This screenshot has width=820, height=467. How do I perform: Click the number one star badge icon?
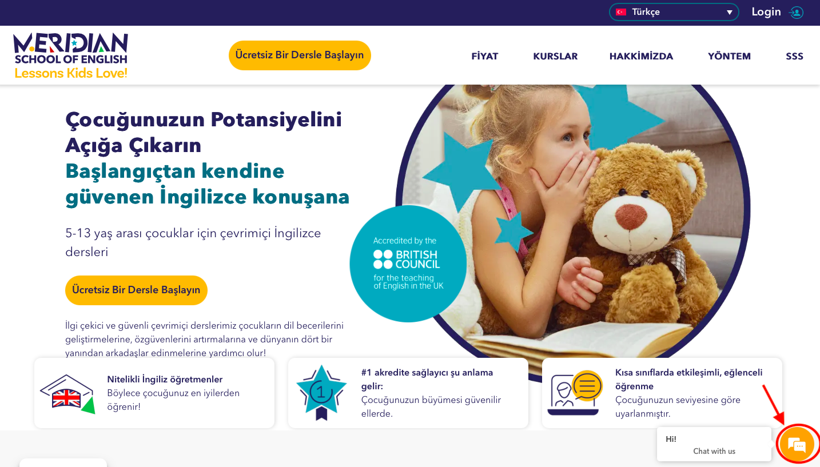click(x=321, y=393)
